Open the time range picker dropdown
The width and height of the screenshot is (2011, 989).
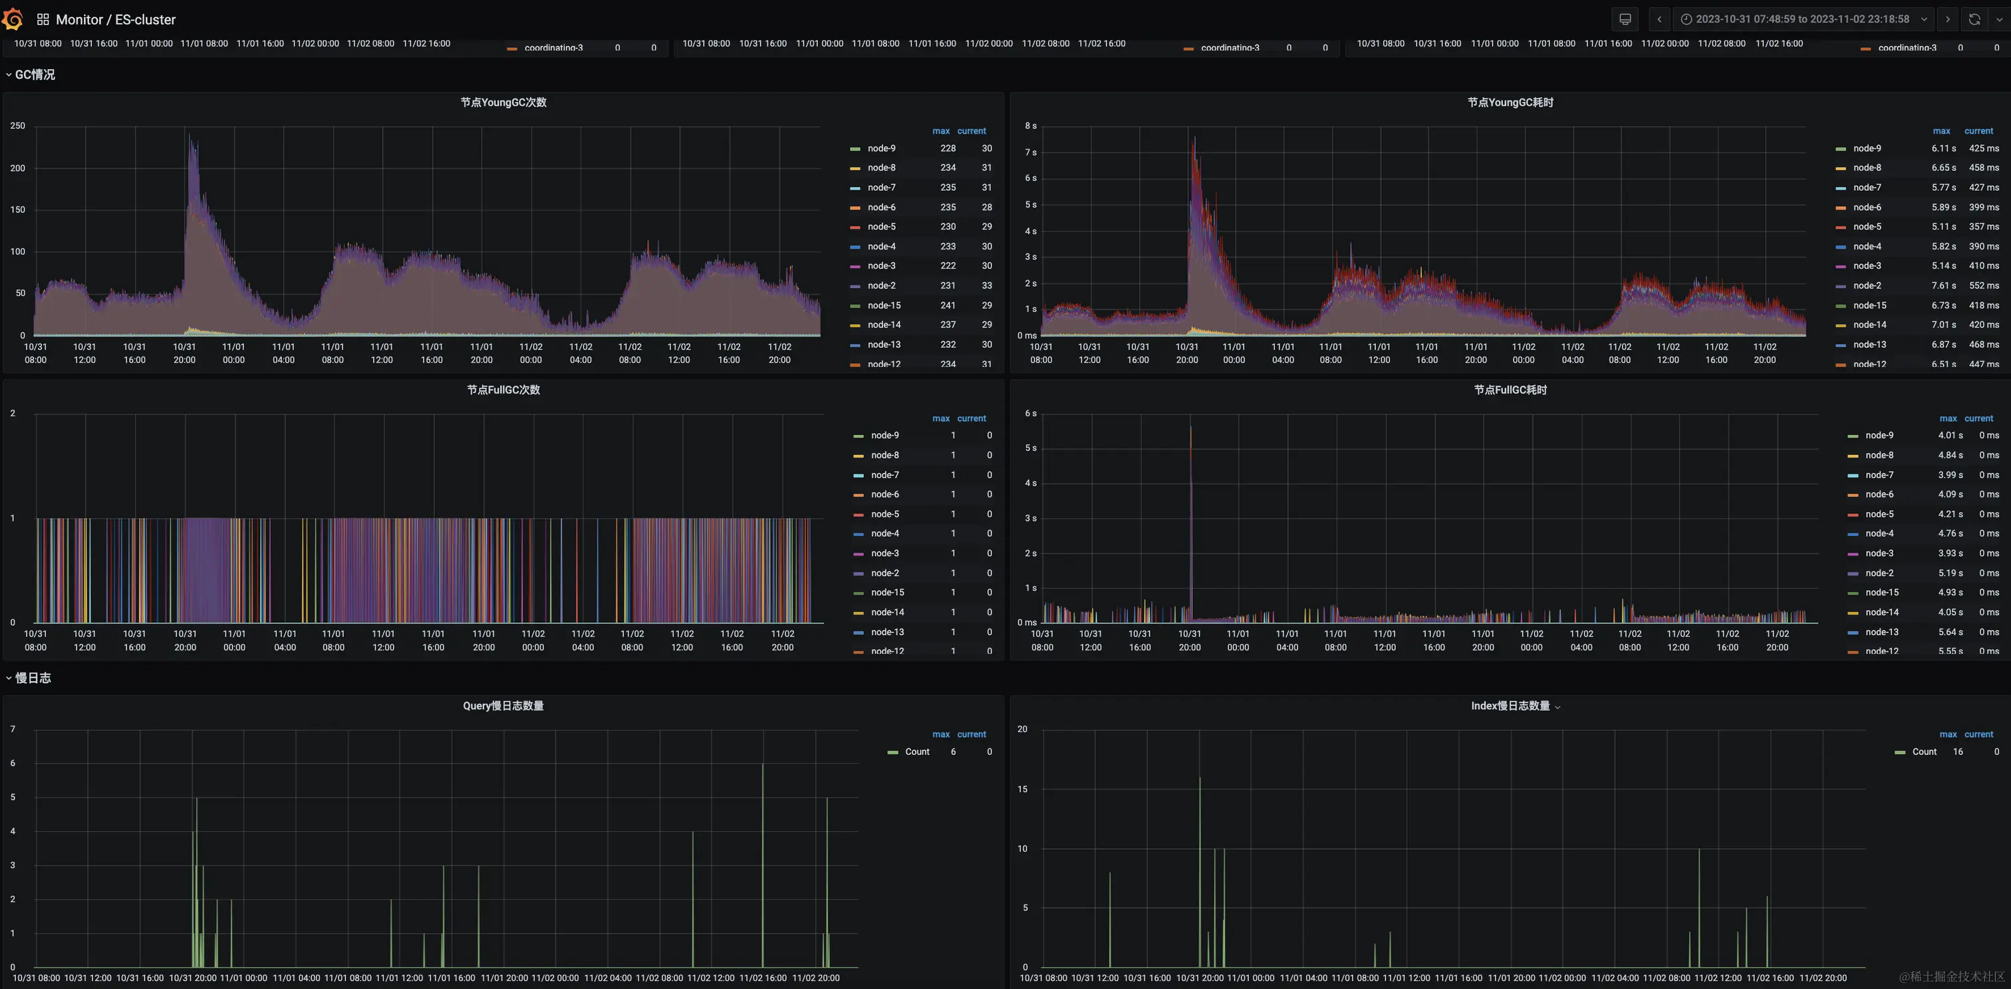(x=1804, y=19)
